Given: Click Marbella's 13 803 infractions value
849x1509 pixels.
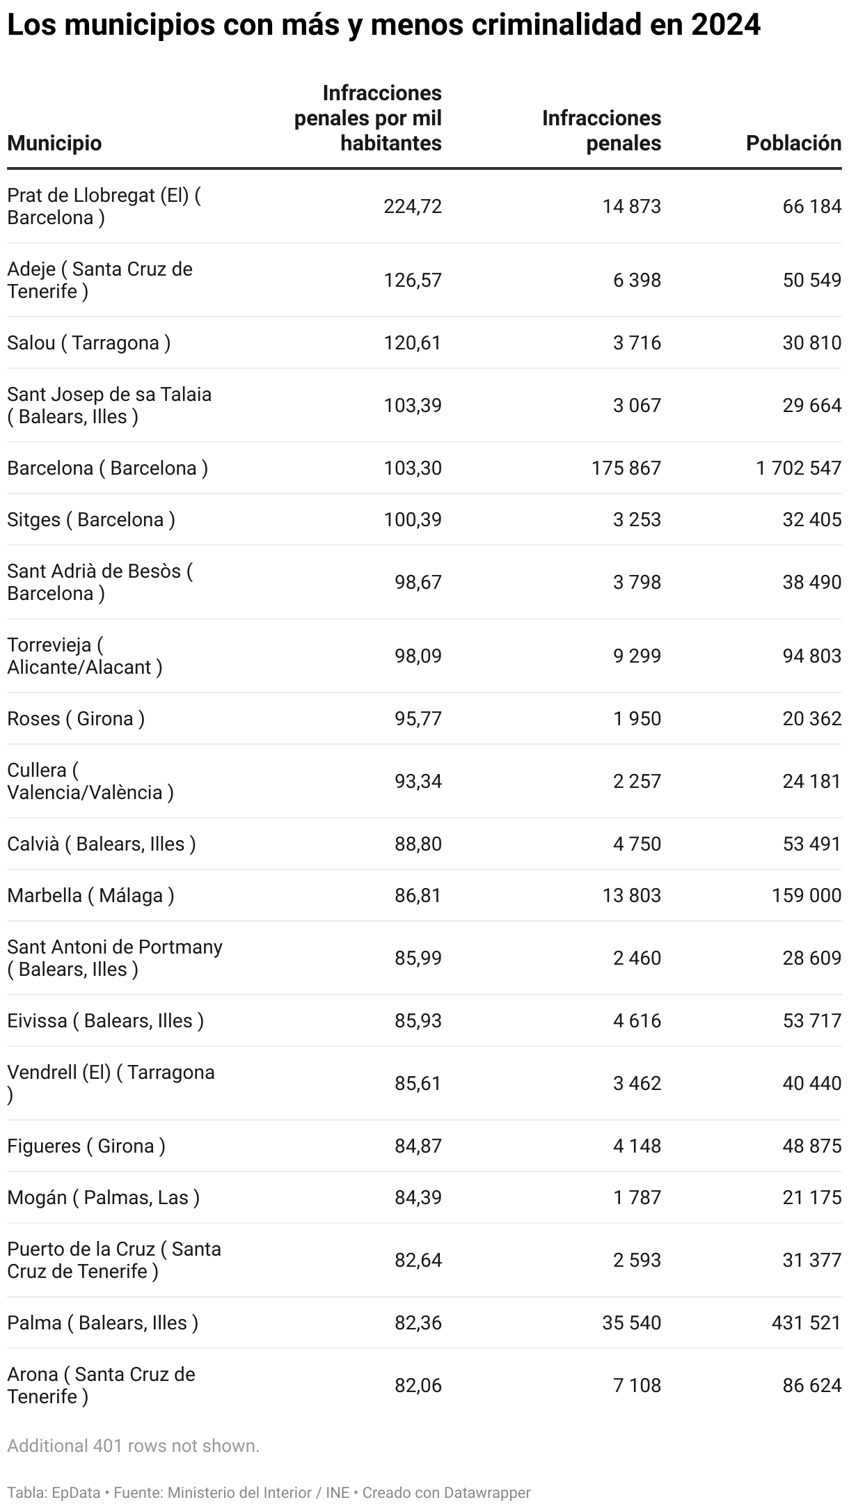Looking at the screenshot, I should (631, 895).
